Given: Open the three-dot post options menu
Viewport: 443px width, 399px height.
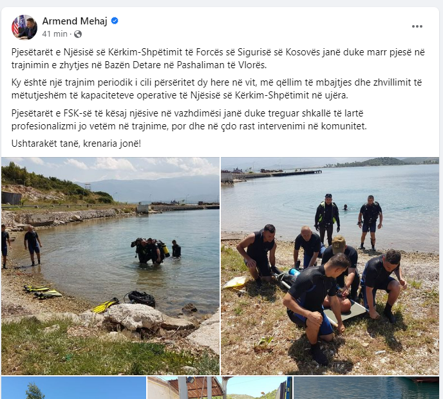Looking at the screenshot, I should (x=417, y=26).
